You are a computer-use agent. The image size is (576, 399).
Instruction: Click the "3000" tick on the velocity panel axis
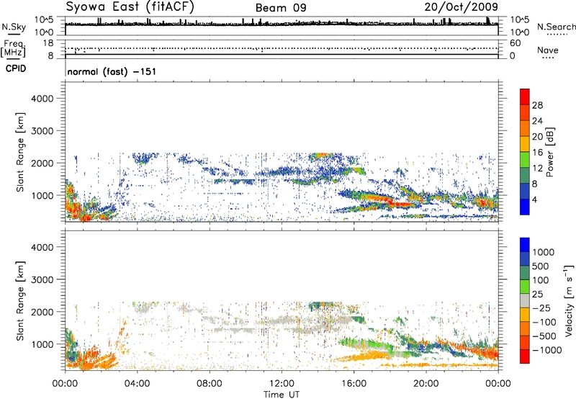pos(42,280)
